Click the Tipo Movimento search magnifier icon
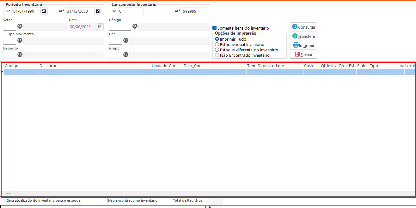416x208 pixels. [x=20, y=40]
